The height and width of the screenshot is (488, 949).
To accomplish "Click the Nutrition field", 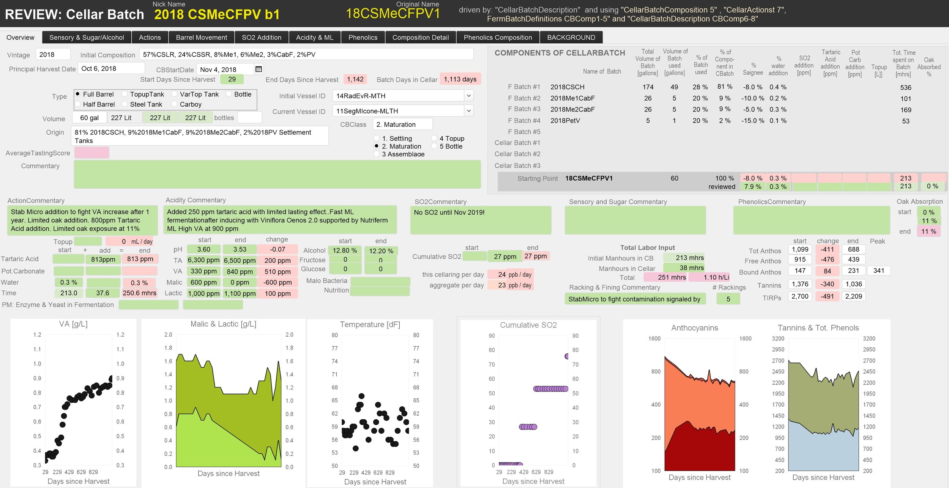I will pos(380,291).
